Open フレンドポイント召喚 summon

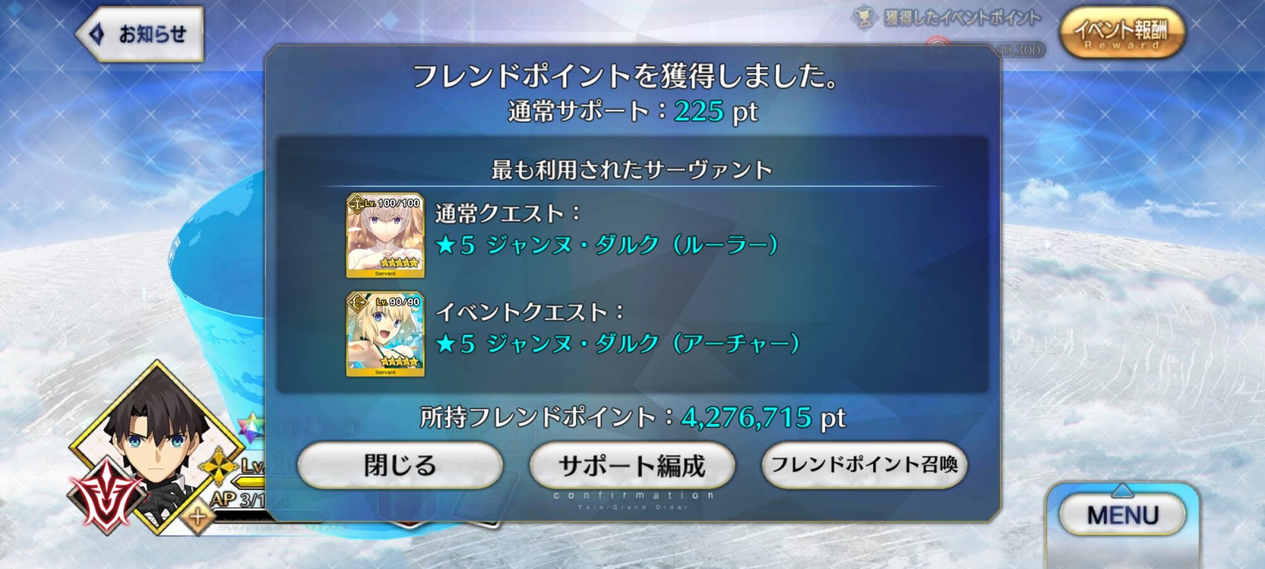pyautogui.click(x=864, y=465)
